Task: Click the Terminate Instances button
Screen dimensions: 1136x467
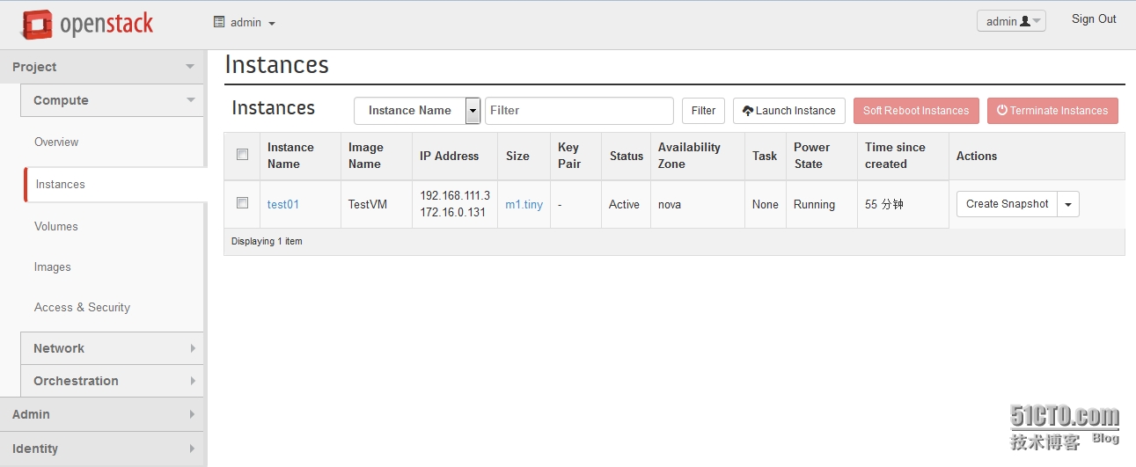Action: tap(1052, 111)
